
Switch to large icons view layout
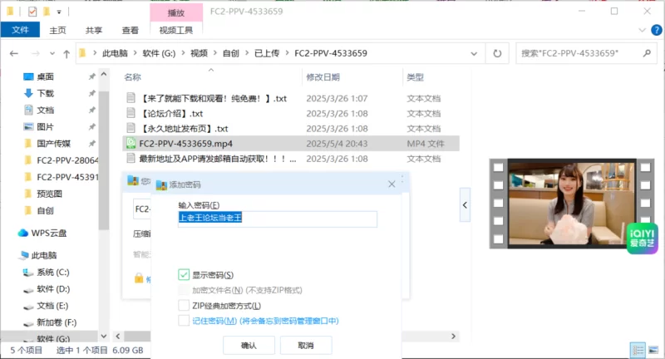click(653, 350)
